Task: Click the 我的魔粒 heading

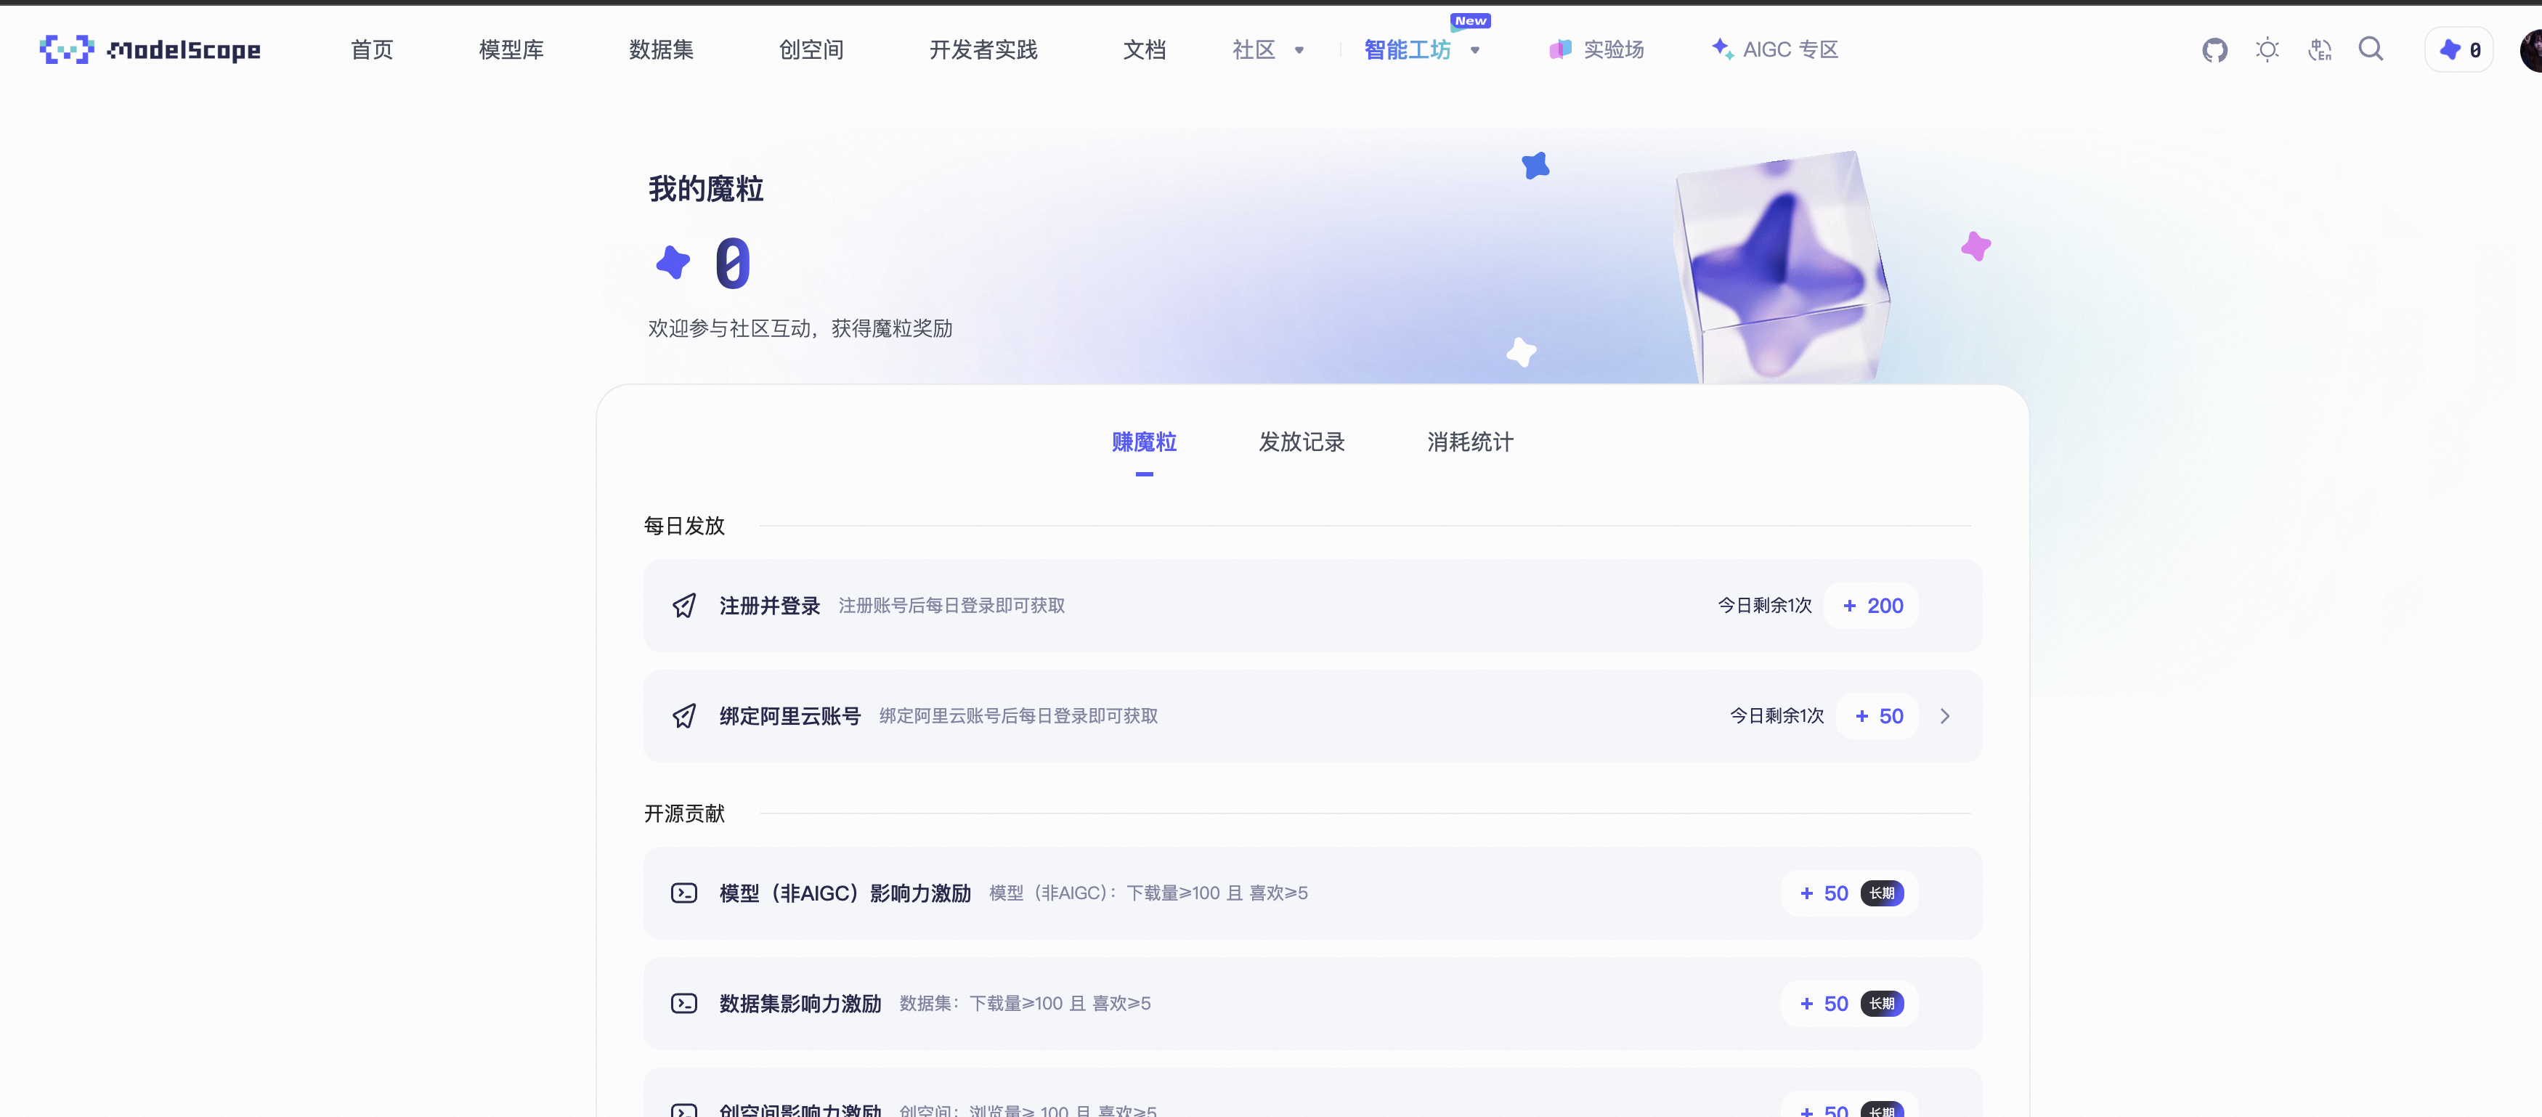Action: (705, 189)
